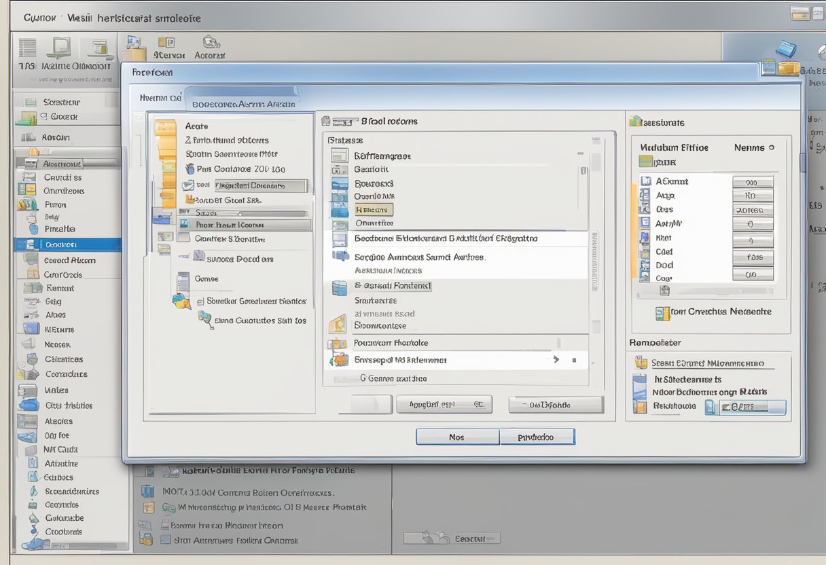Select the radio button next to 'Nenms'
The width and height of the screenshot is (826, 565).
[x=771, y=147]
